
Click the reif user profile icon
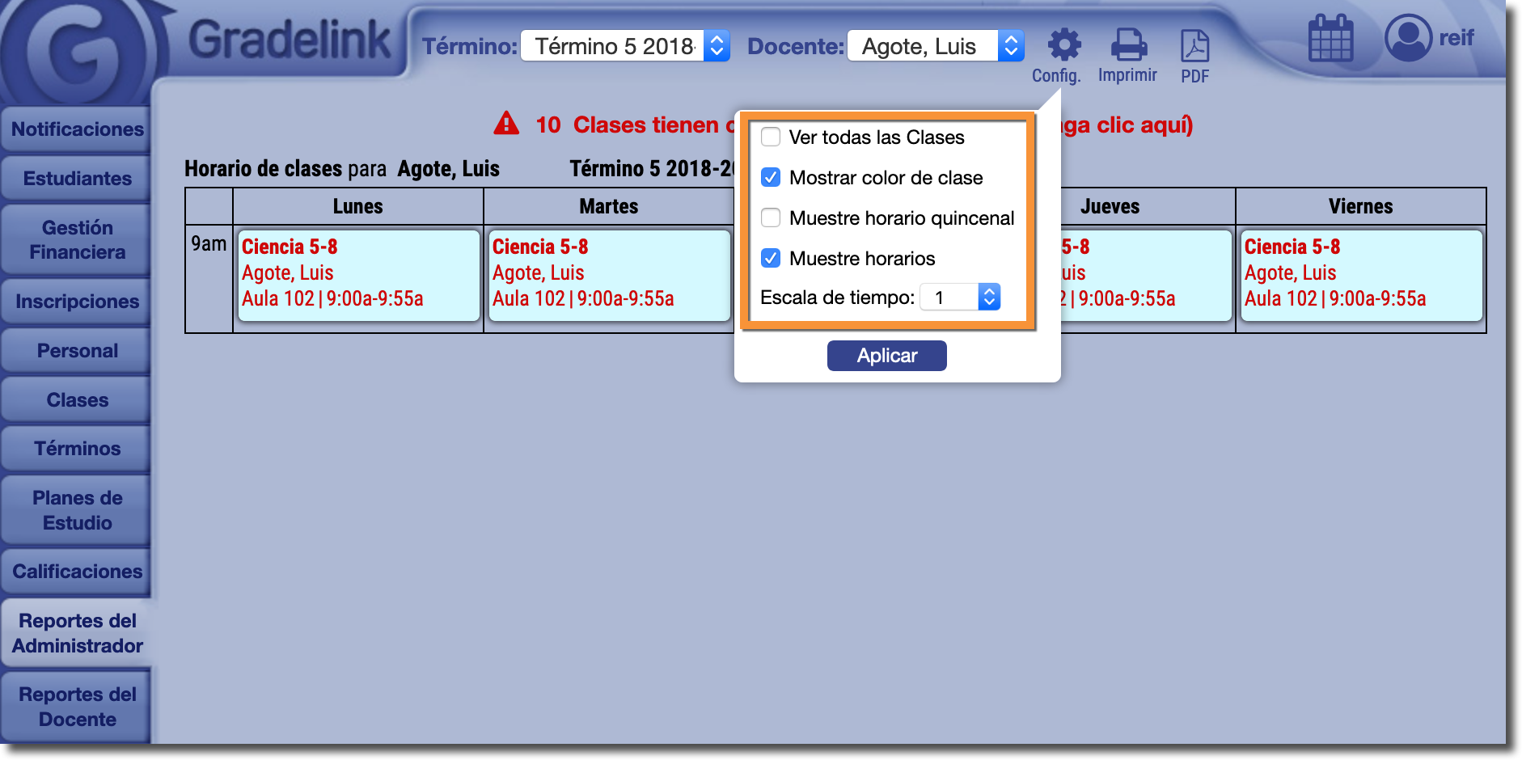click(x=1408, y=38)
